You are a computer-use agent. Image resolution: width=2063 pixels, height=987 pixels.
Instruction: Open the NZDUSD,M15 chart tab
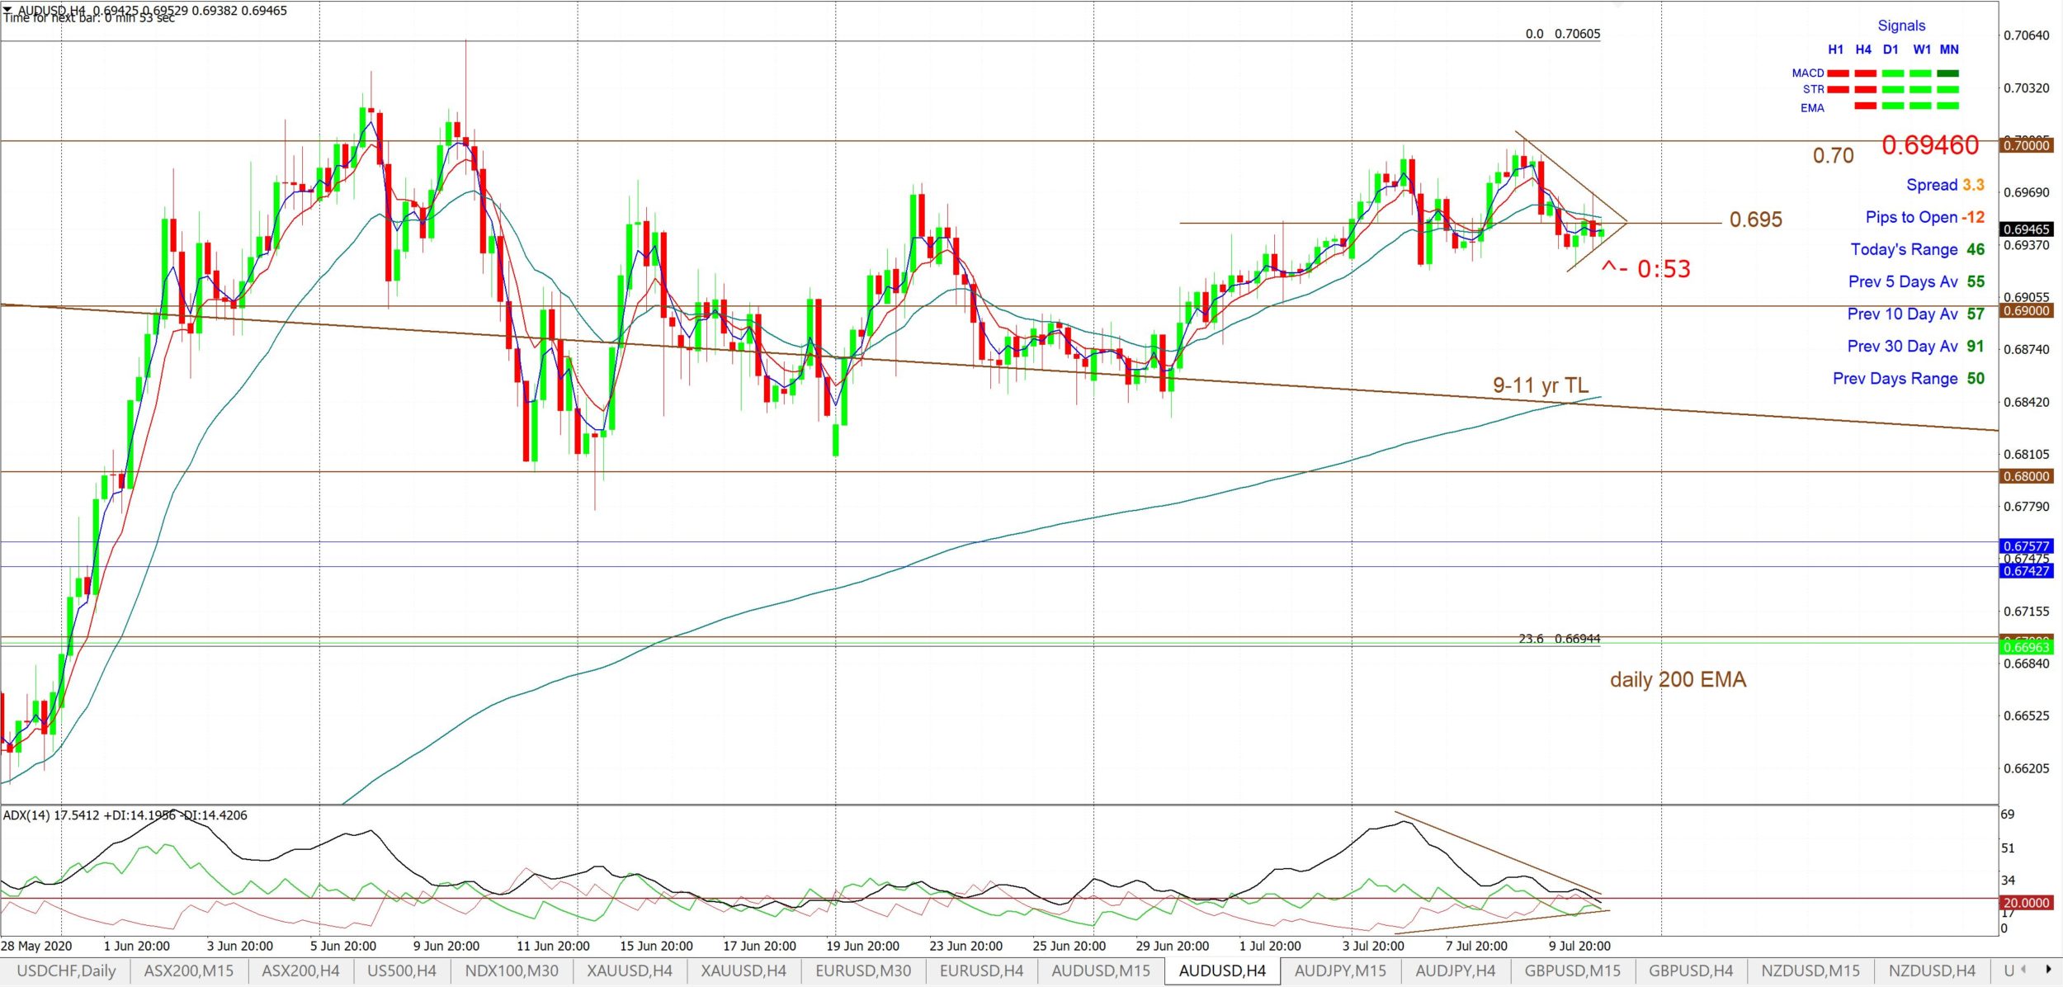(x=1810, y=970)
